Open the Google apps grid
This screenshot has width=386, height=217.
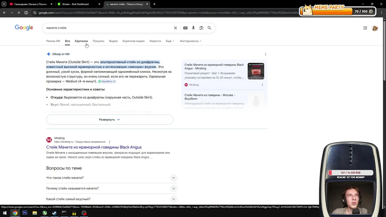(x=365, y=28)
